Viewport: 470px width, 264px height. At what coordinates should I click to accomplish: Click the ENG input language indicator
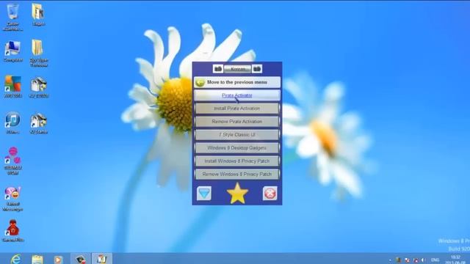pyautogui.click(x=435, y=260)
